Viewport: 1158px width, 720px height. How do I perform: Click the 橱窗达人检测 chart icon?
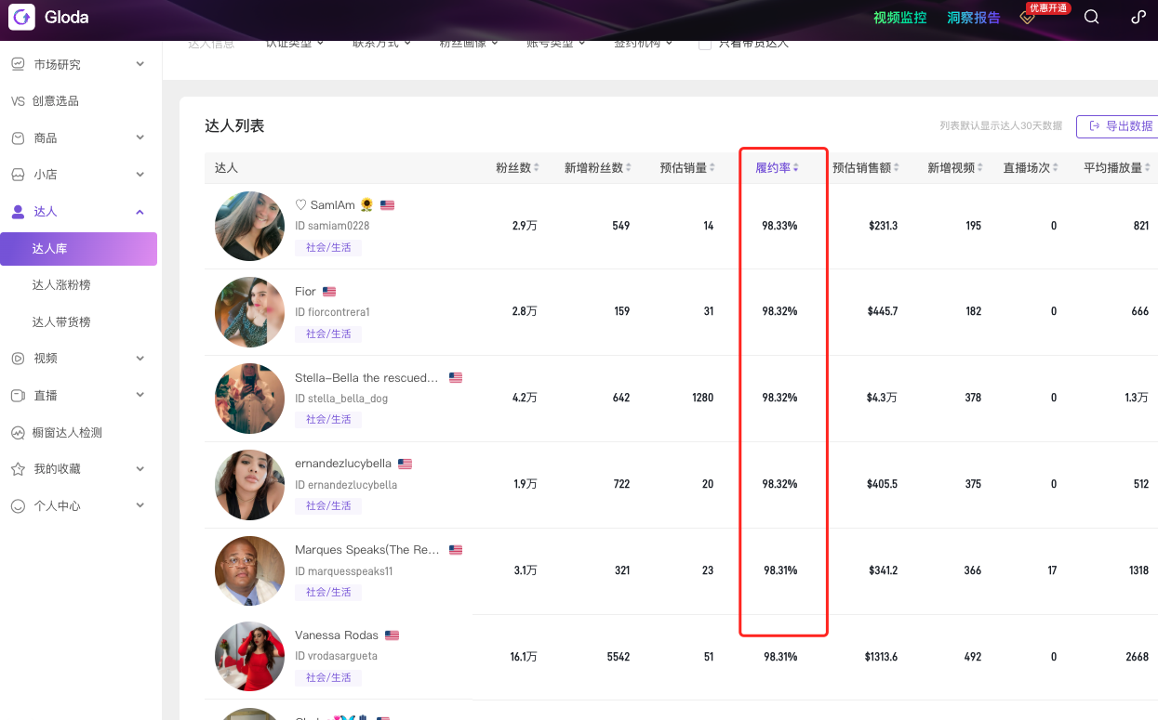(x=18, y=432)
